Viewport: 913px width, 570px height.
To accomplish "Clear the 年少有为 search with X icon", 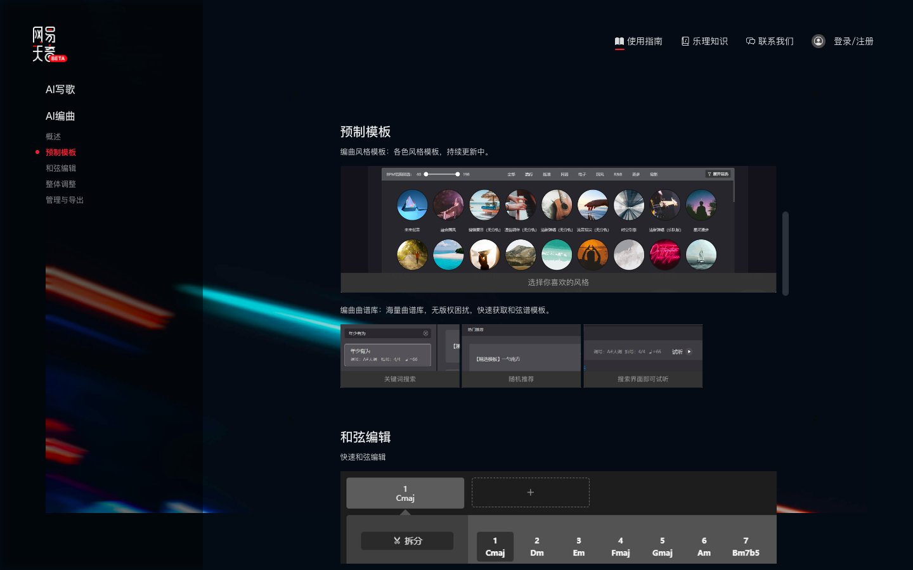I will 425,333.
